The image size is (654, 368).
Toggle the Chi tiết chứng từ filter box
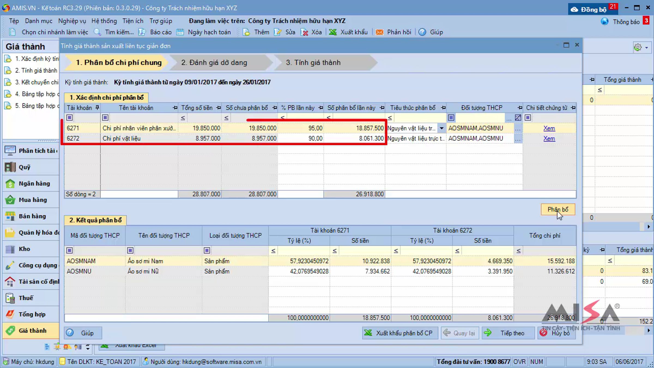528,117
